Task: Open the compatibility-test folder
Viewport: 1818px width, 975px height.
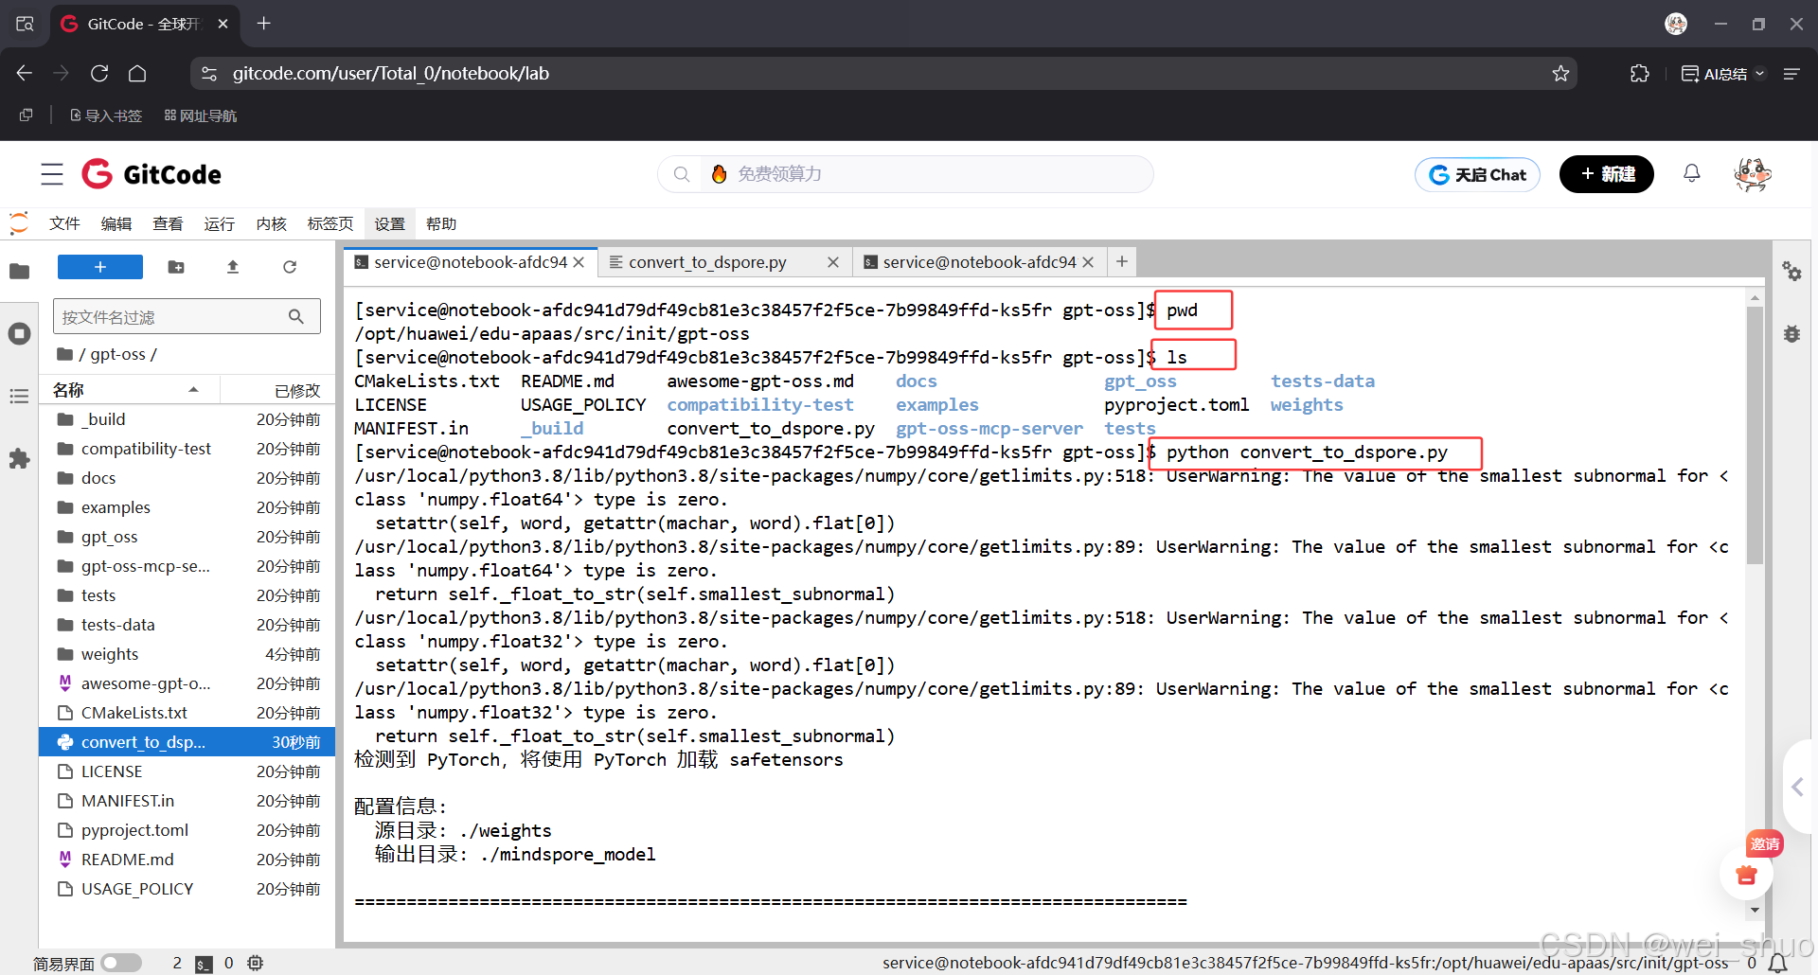Action: click(x=187, y=449)
